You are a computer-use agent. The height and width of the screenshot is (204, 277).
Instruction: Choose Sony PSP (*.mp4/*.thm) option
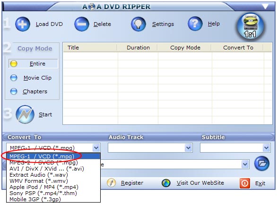click(53, 193)
